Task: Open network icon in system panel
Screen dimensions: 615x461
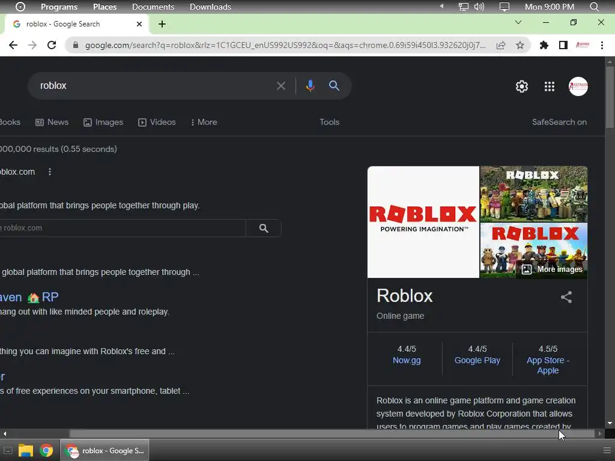Action: pyautogui.click(x=463, y=7)
